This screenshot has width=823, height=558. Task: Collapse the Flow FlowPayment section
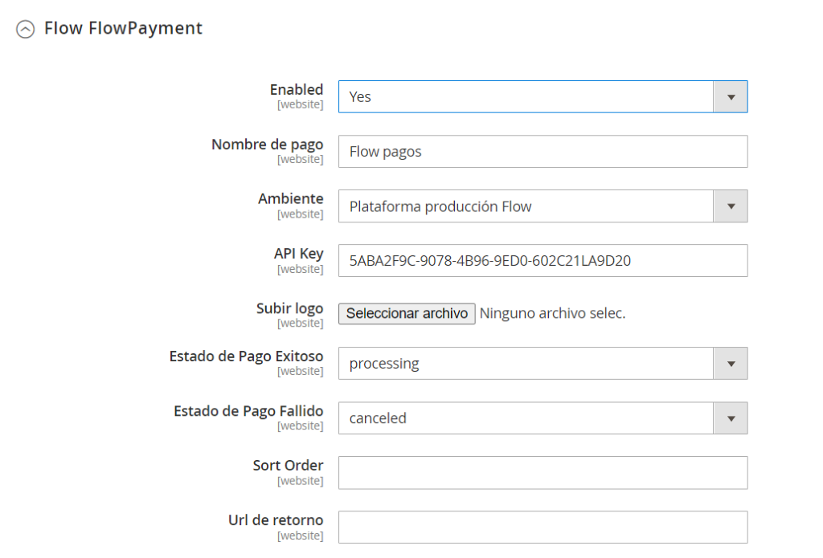[25, 30]
